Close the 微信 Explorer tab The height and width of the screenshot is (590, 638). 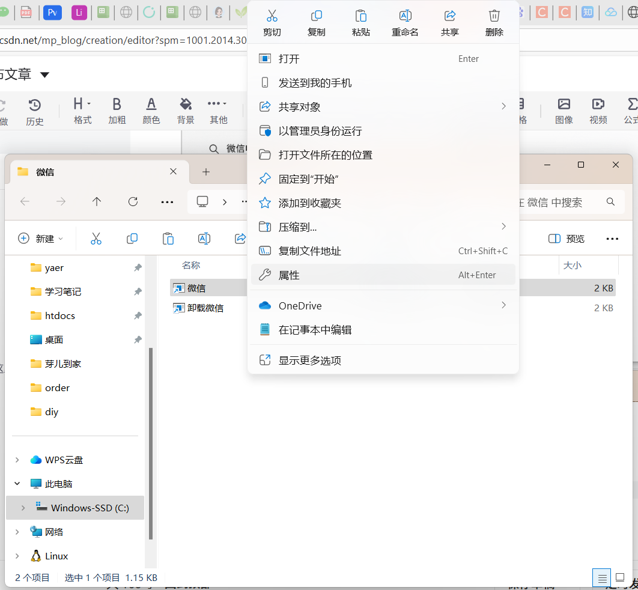coord(174,171)
